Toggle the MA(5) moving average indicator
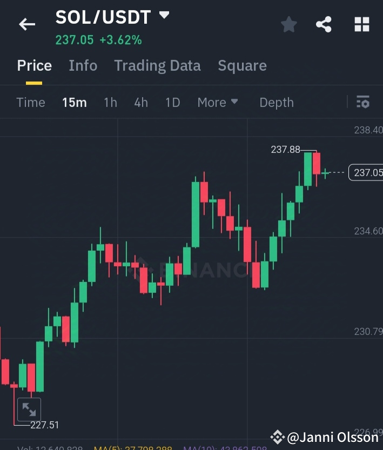 coord(128,448)
